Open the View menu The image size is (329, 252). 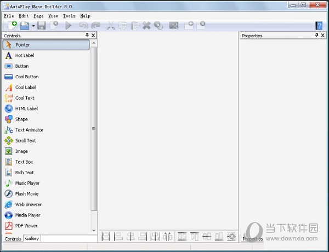coord(53,16)
